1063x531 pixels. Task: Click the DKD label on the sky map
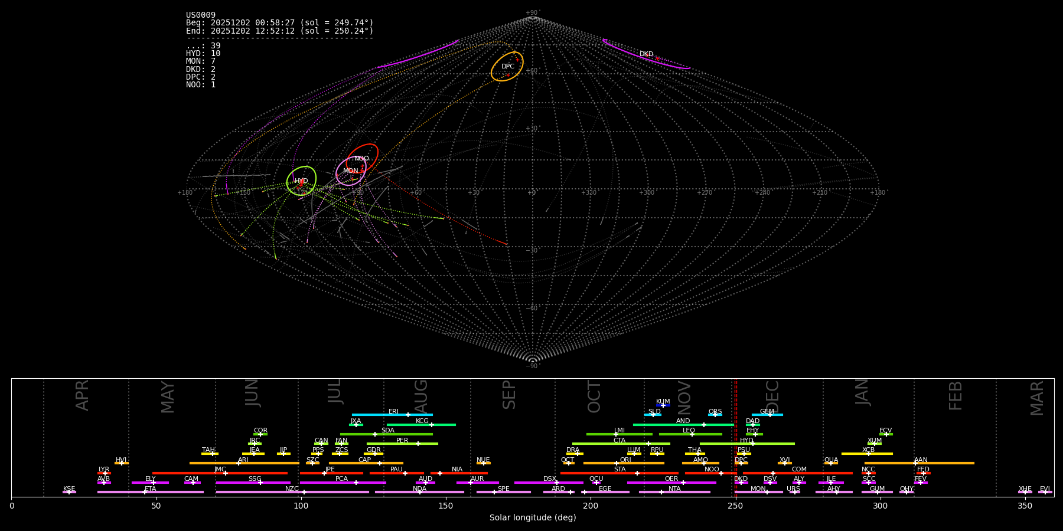[x=646, y=54]
